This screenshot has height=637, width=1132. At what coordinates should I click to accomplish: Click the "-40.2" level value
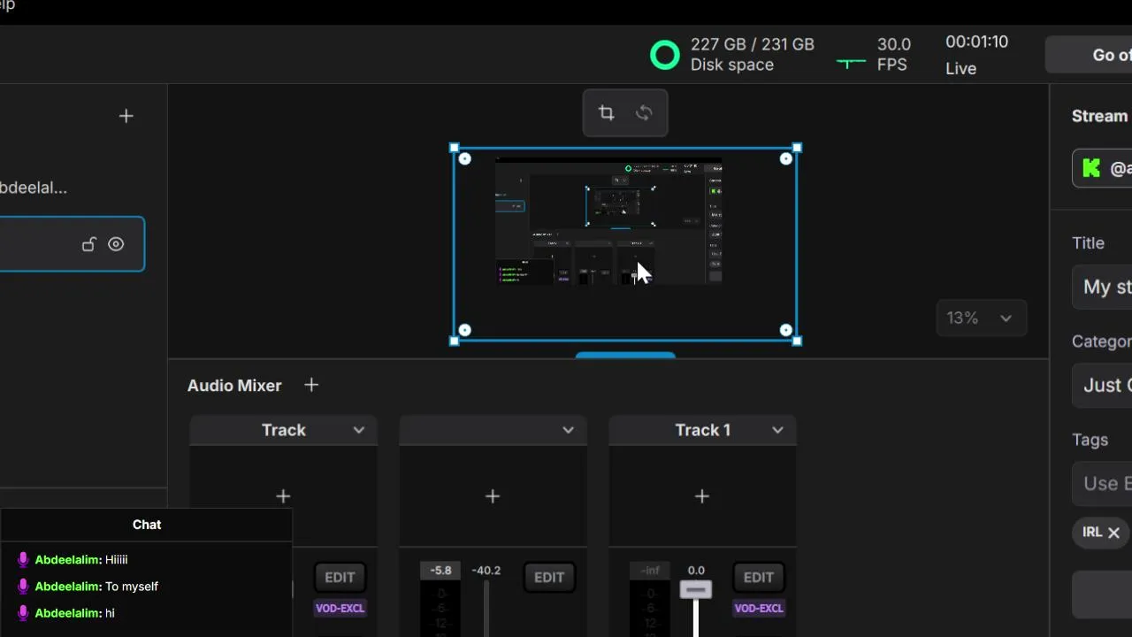pyautogui.click(x=486, y=571)
